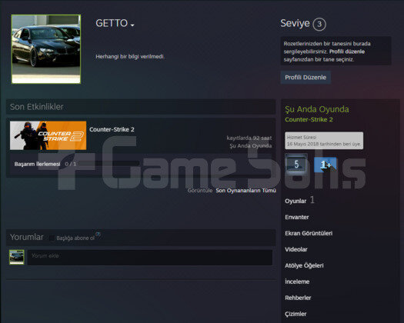404x323 pixels.
Task: Open the level 3 badge circle
Action: coord(319,24)
